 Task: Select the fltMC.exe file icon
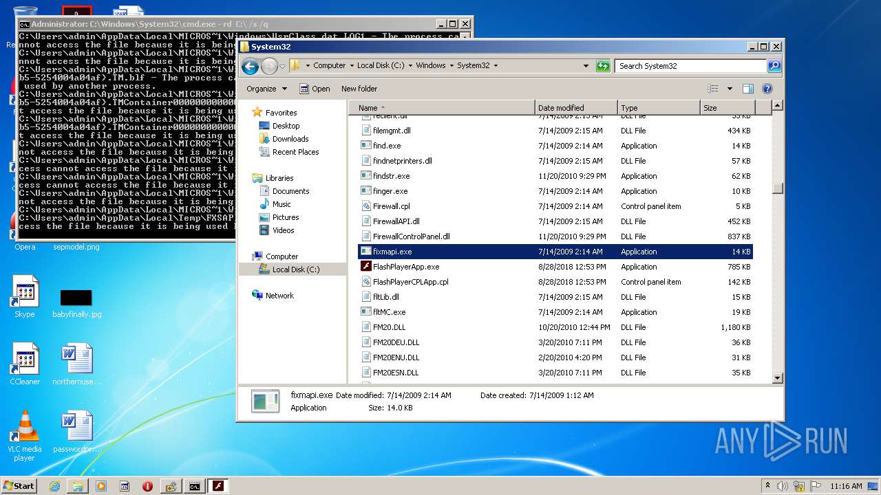366,312
